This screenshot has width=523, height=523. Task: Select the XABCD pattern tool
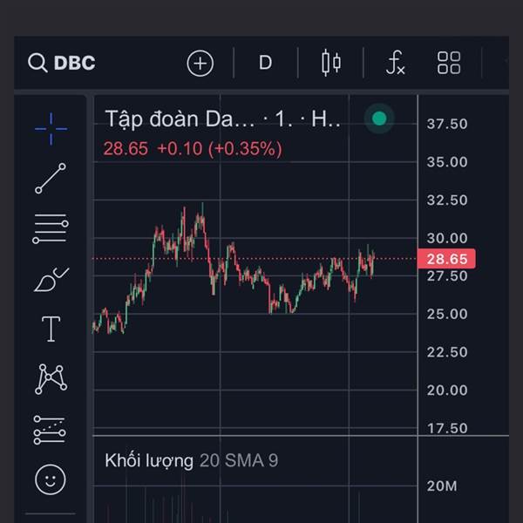[x=51, y=378]
